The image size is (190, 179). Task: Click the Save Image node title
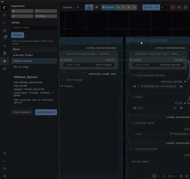coord(75,80)
